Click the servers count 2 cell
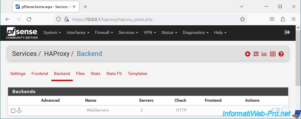 (x=142, y=110)
